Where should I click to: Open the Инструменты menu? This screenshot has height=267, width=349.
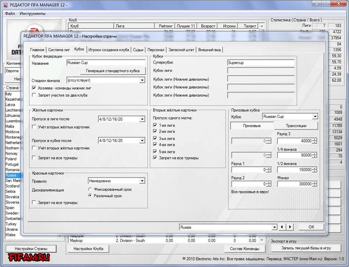pyautogui.click(x=33, y=14)
